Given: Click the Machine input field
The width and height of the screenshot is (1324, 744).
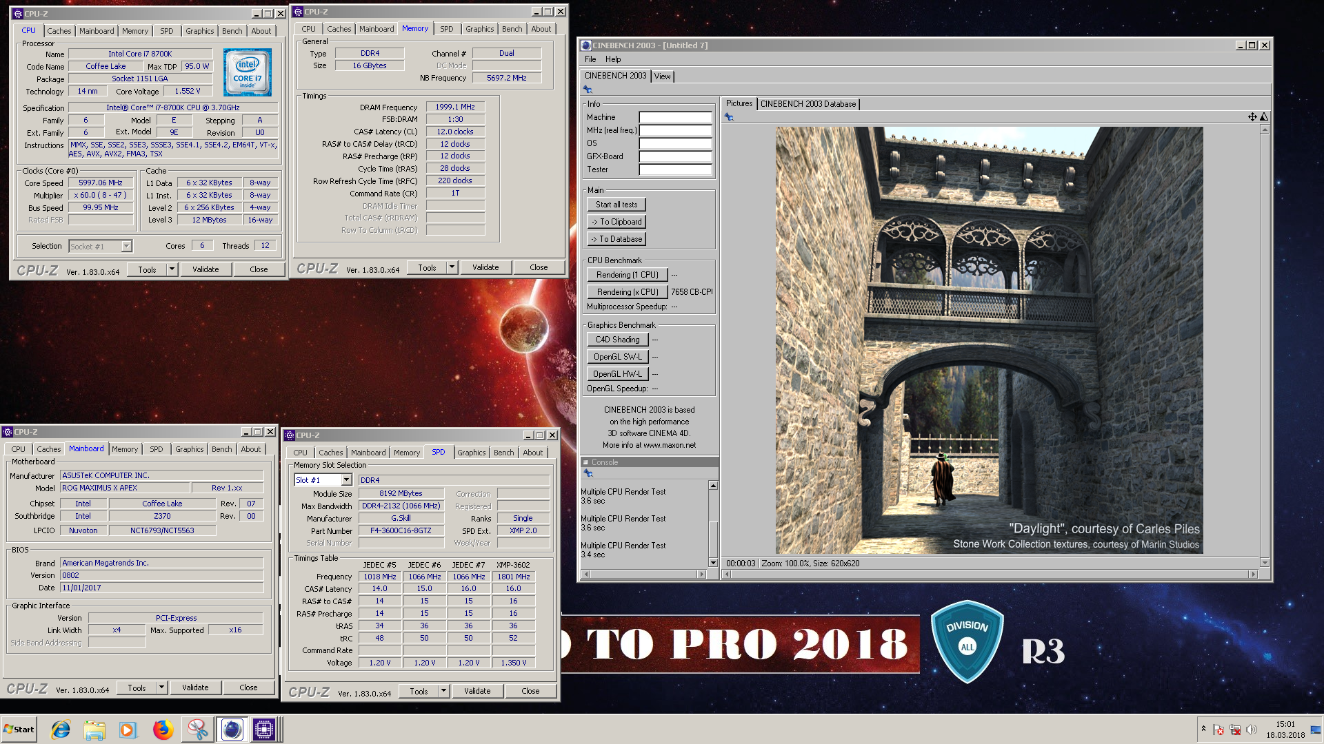Looking at the screenshot, I should pyautogui.click(x=675, y=118).
